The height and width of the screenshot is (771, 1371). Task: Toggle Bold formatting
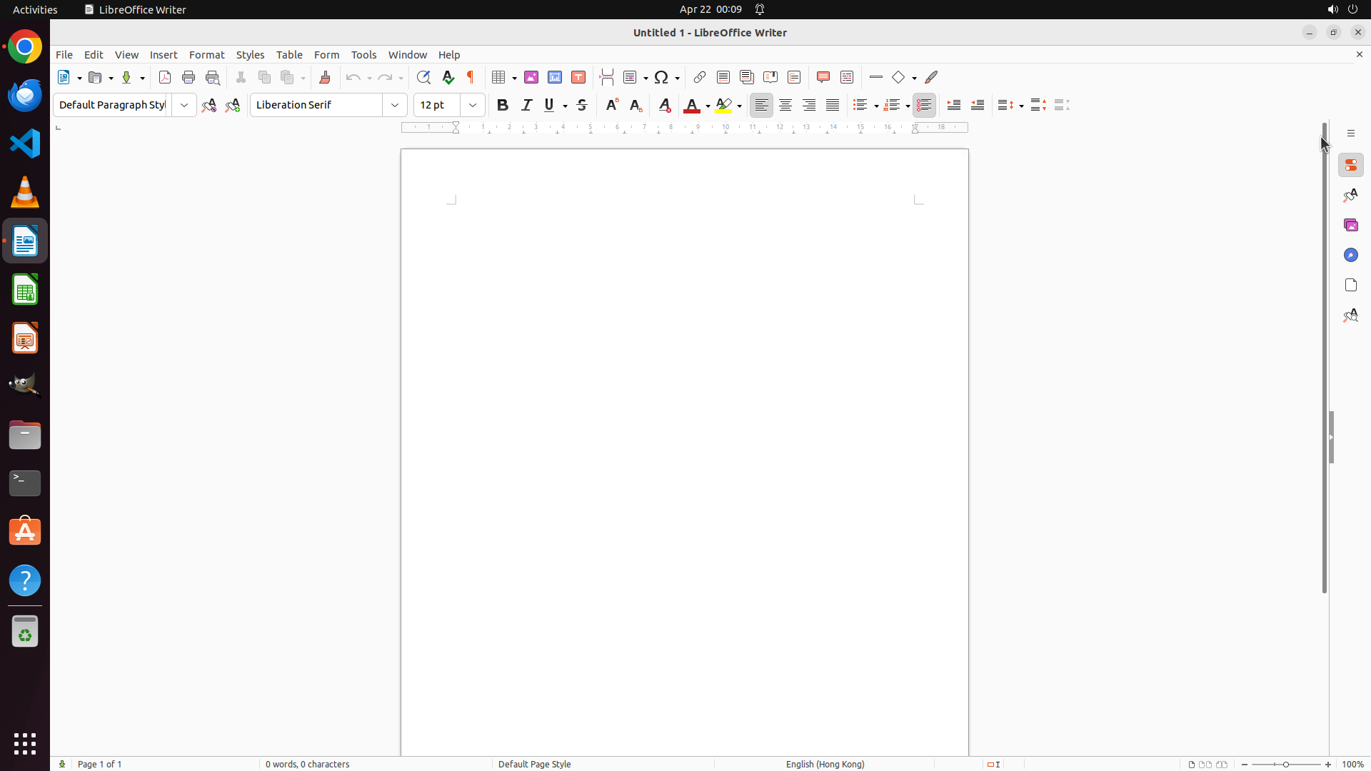[503, 105]
